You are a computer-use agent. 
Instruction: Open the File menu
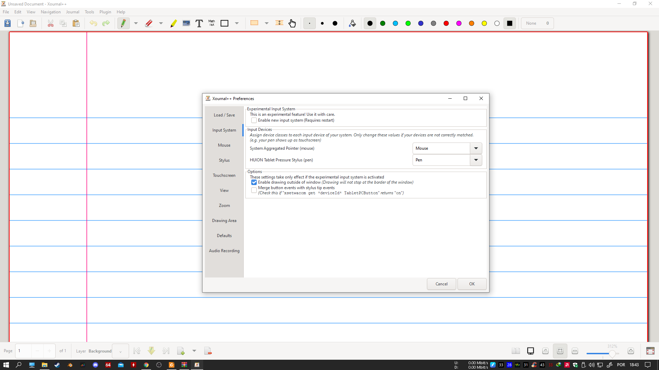(6, 12)
